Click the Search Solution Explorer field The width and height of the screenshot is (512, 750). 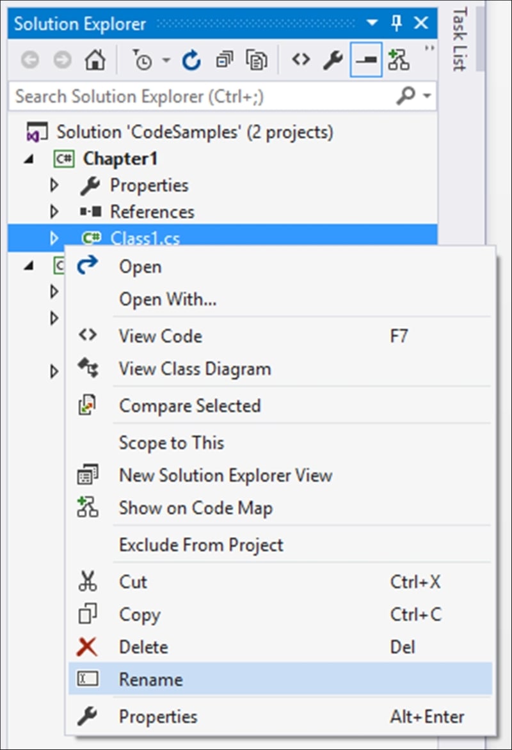(198, 97)
